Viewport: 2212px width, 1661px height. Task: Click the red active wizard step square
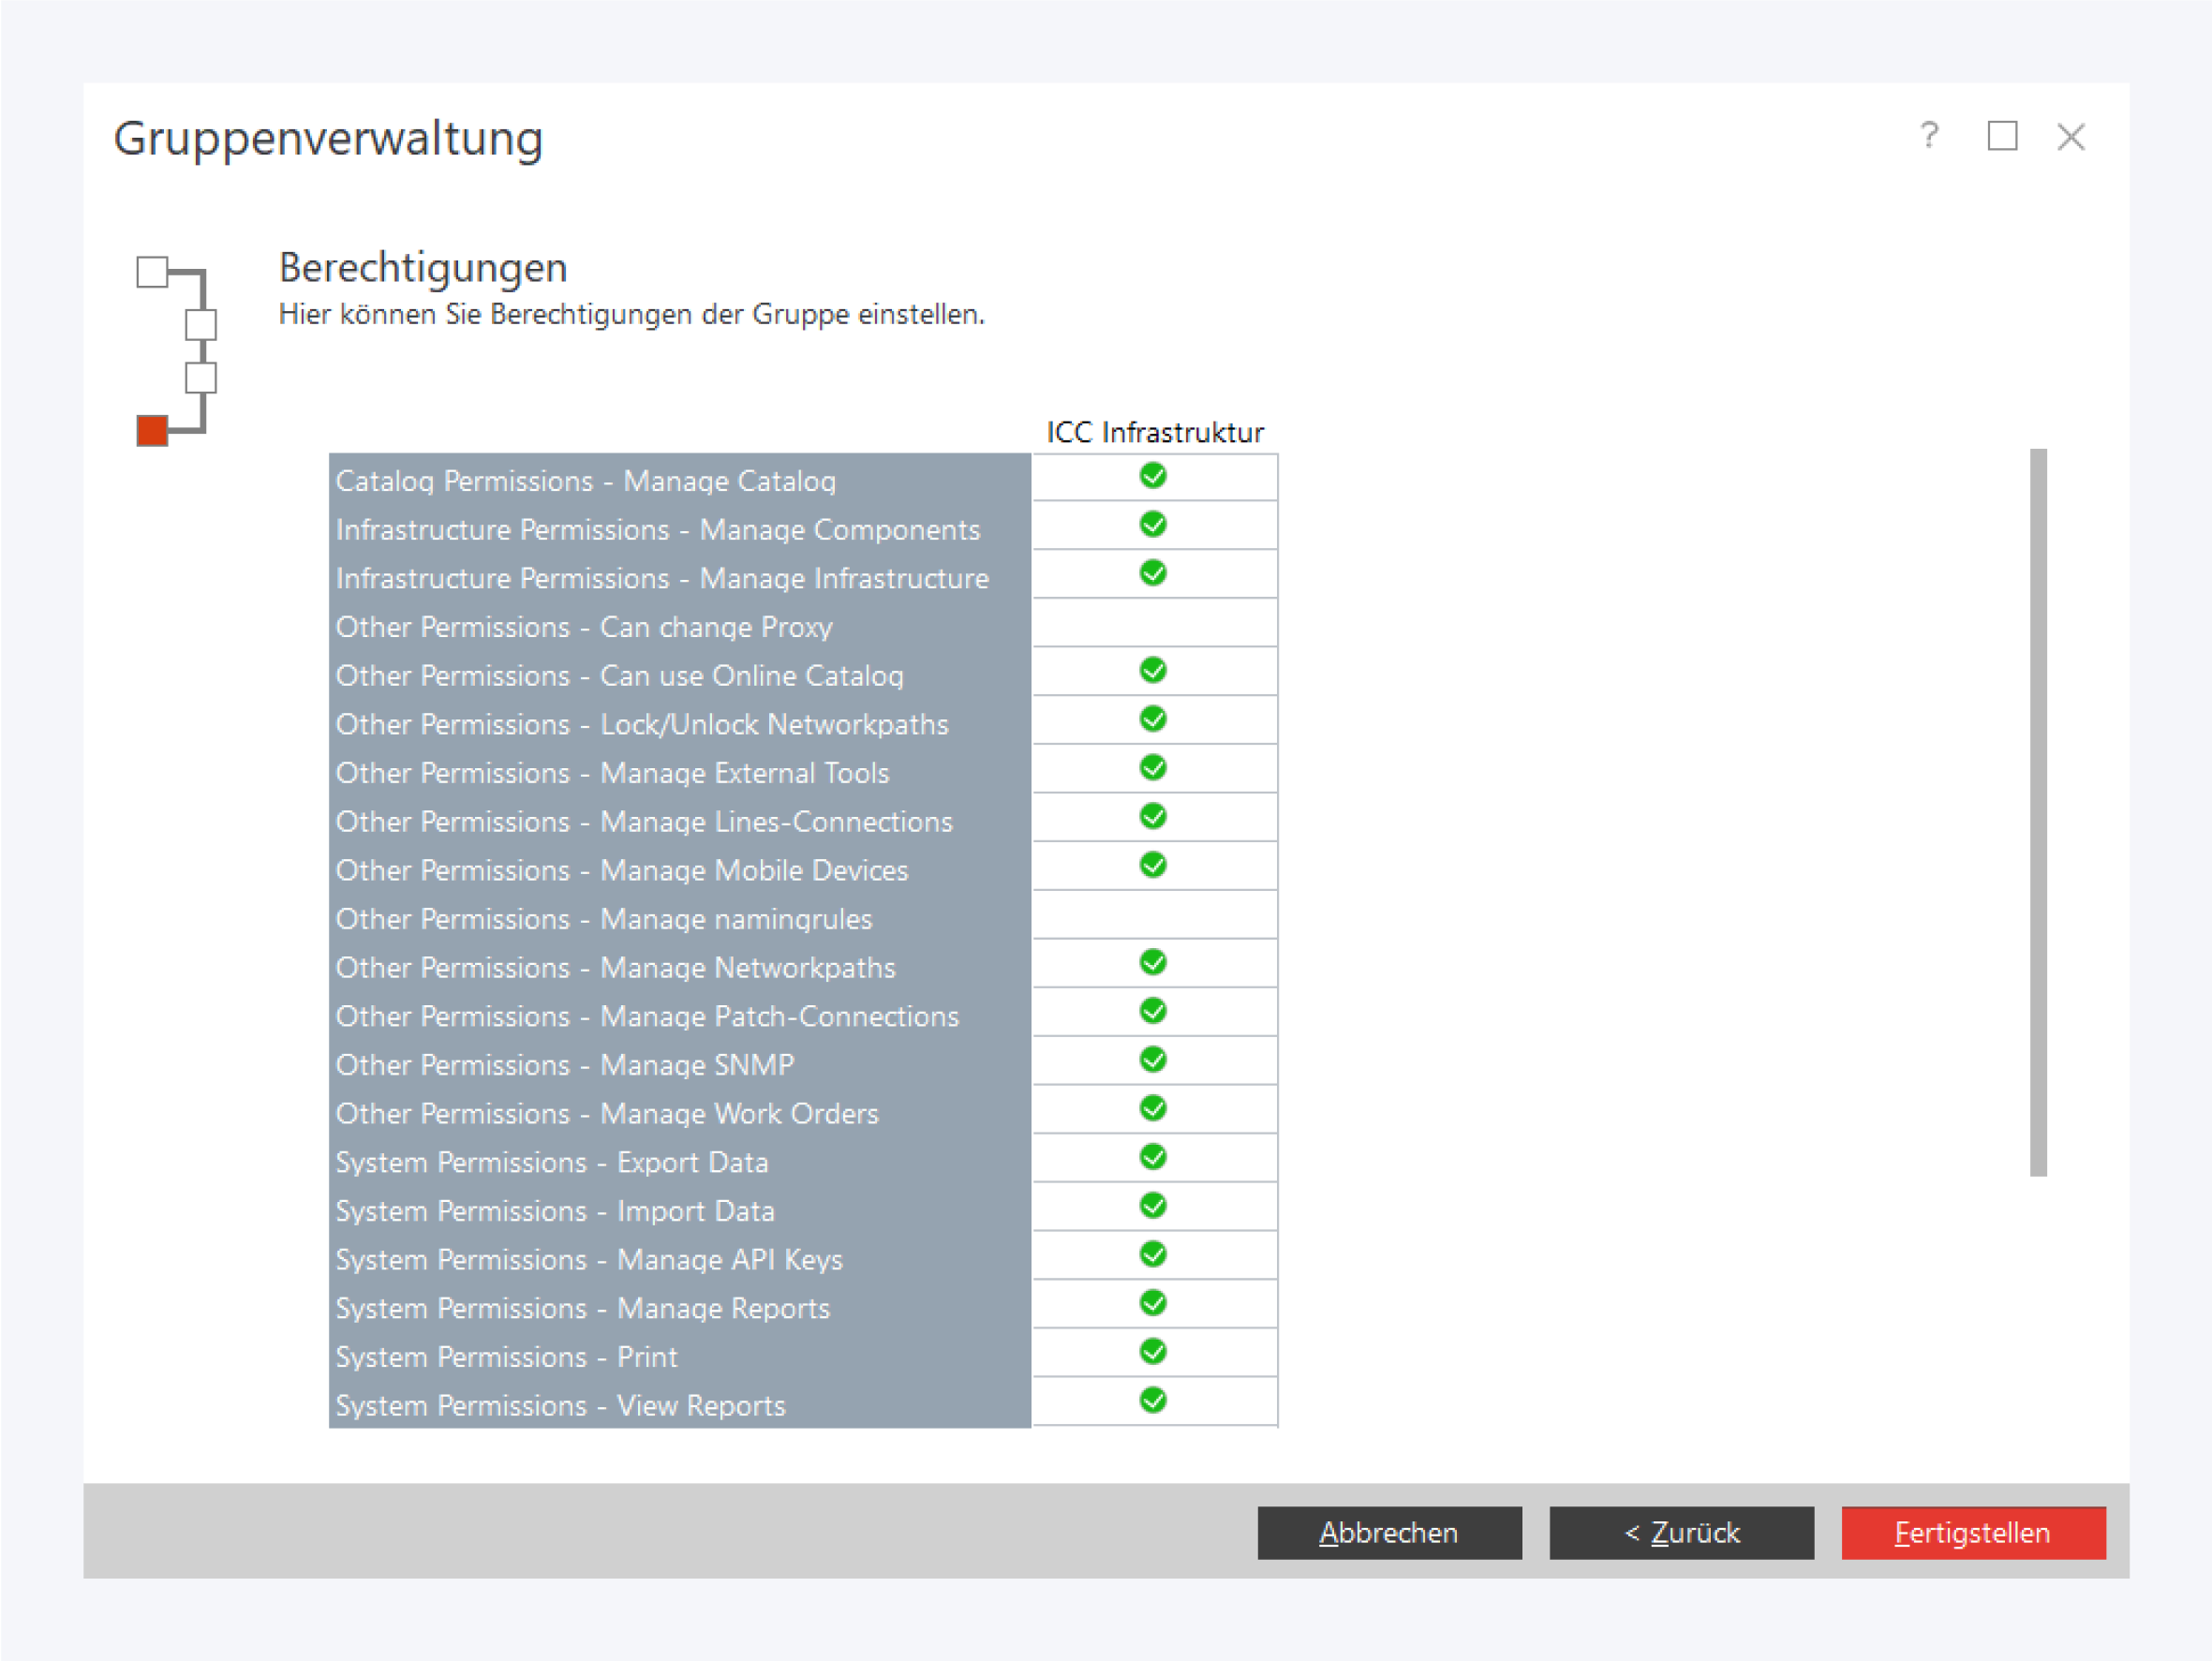[152, 430]
